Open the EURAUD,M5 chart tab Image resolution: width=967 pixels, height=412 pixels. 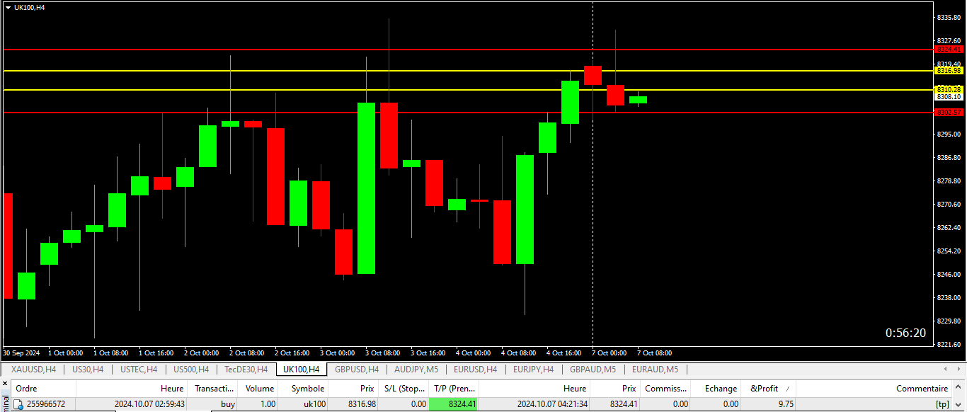[655, 370]
